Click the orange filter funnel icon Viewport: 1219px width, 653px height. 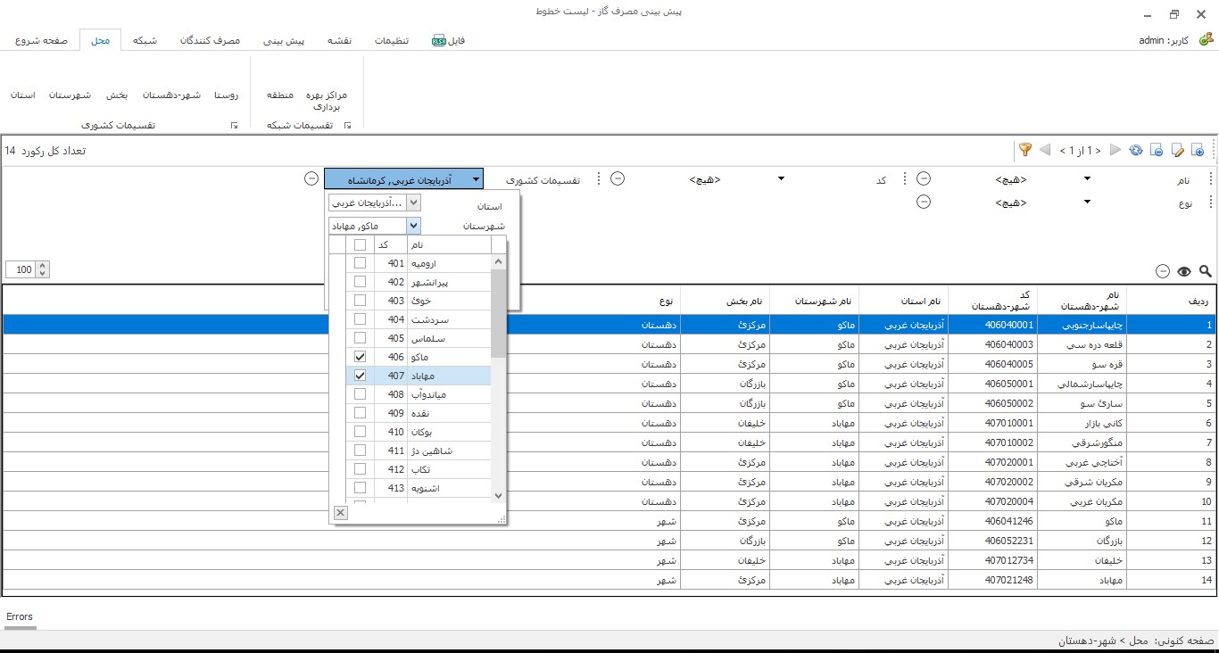(x=1025, y=150)
